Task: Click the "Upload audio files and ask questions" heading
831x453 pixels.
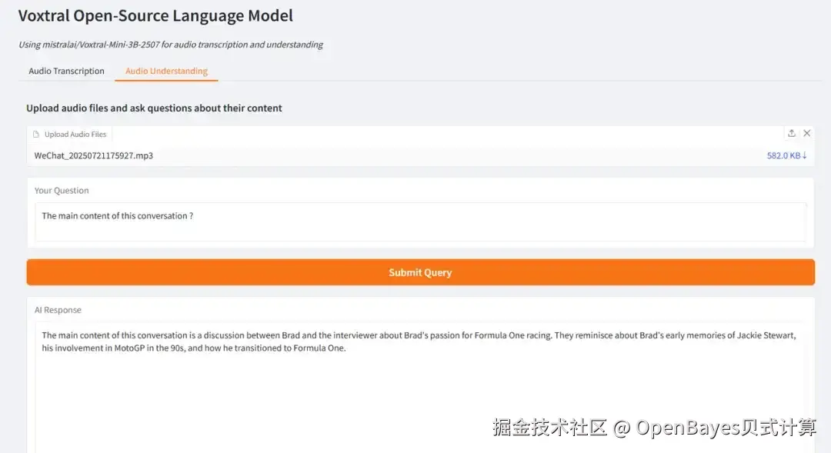Action: click(x=154, y=108)
